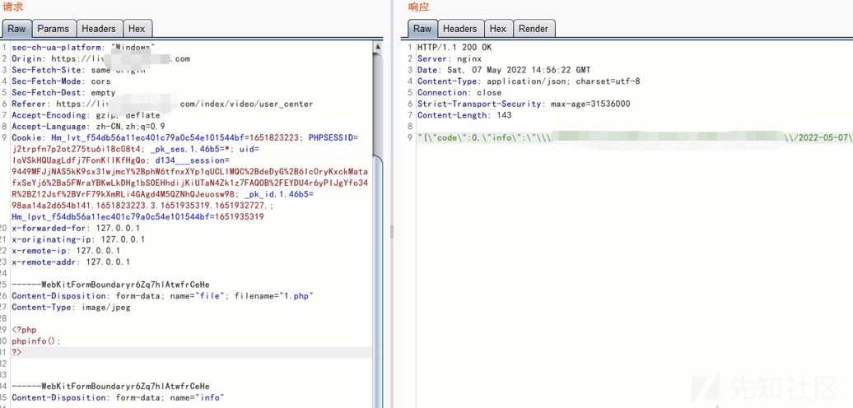Switch to request Raw tab
Viewport: 853px width, 408px height.
(x=16, y=29)
